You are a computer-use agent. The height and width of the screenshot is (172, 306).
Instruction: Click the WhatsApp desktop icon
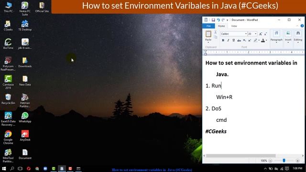(25, 118)
